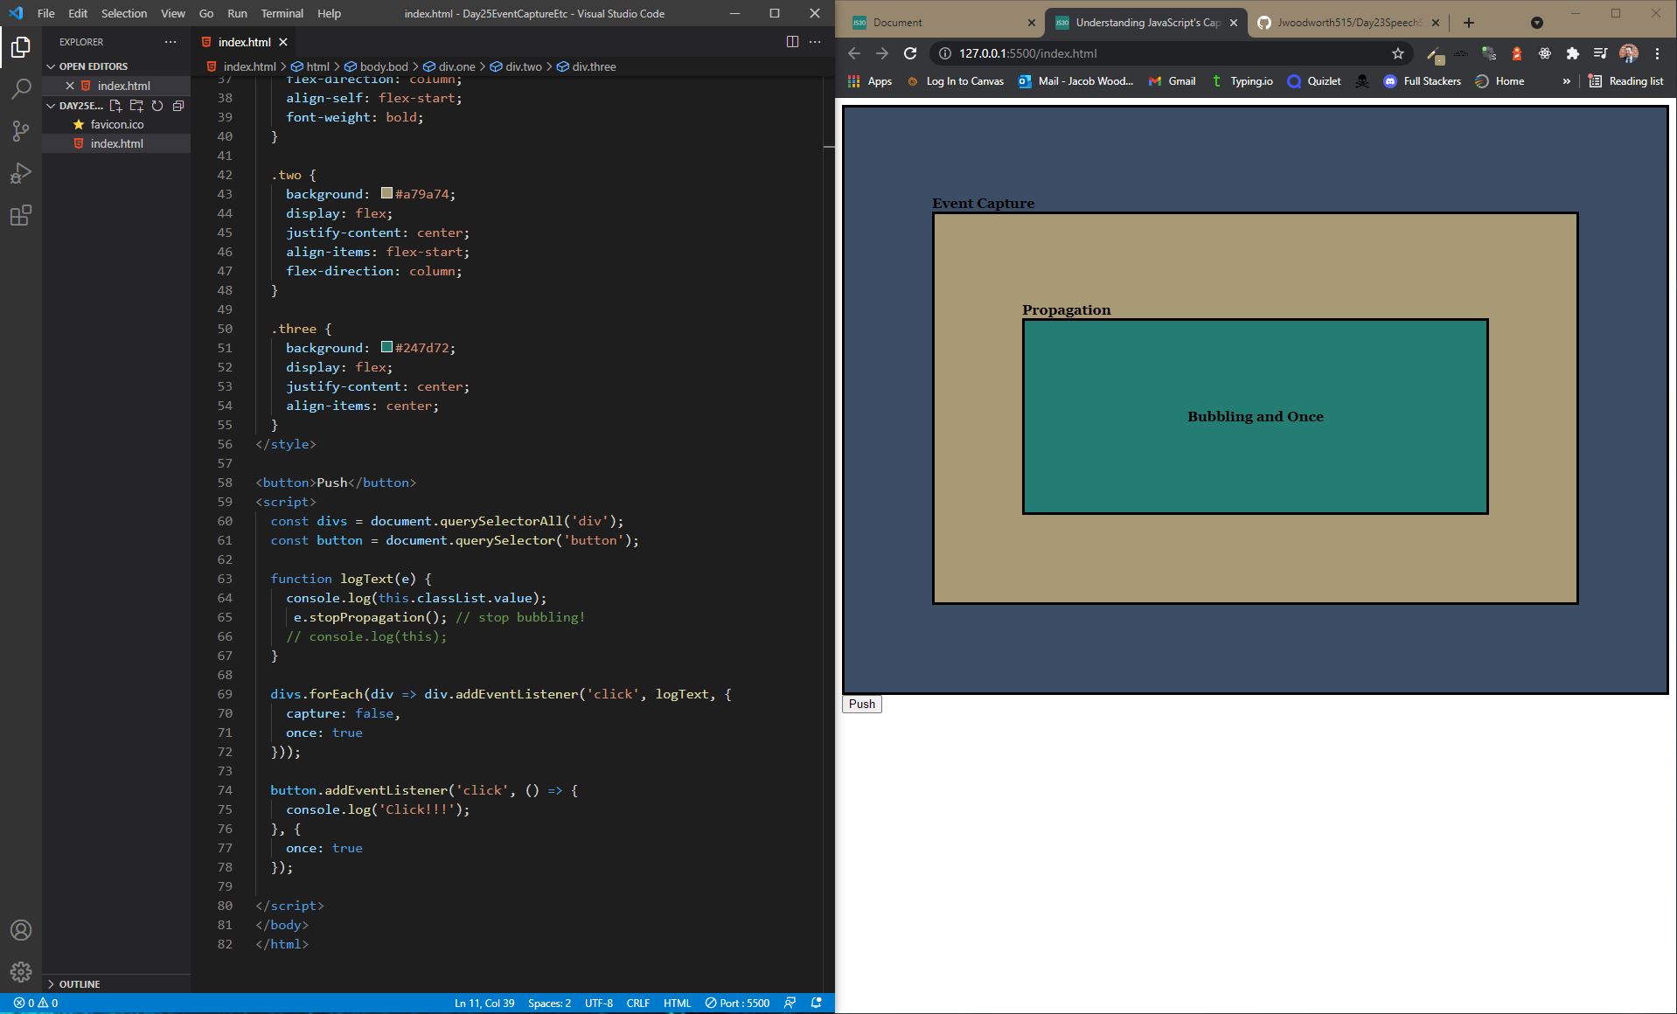This screenshot has width=1677, height=1014.
Task: Open Chrome media controls icon
Action: 1600,53
